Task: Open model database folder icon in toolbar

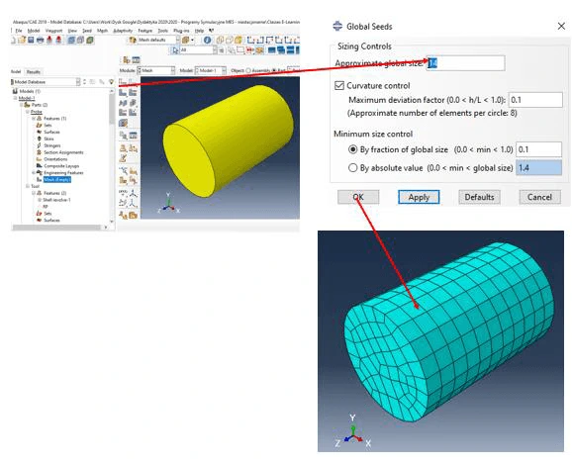Action: click(22, 40)
